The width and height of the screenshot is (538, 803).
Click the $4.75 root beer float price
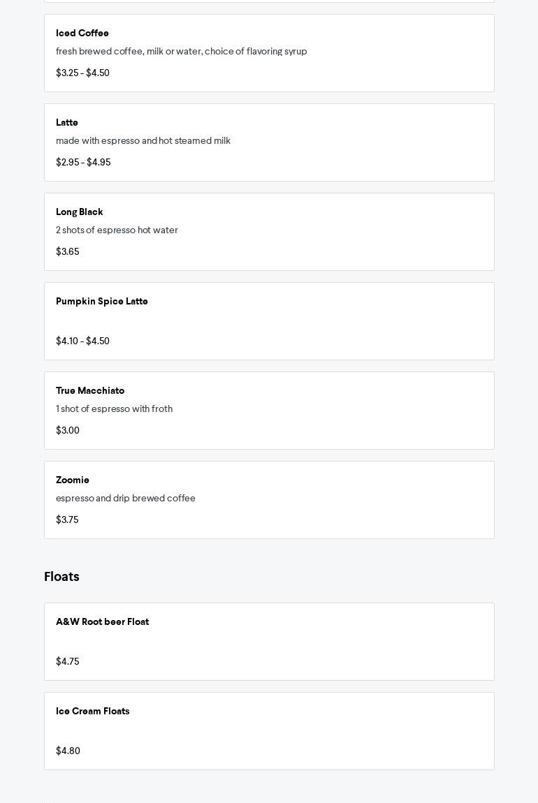[68, 662]
